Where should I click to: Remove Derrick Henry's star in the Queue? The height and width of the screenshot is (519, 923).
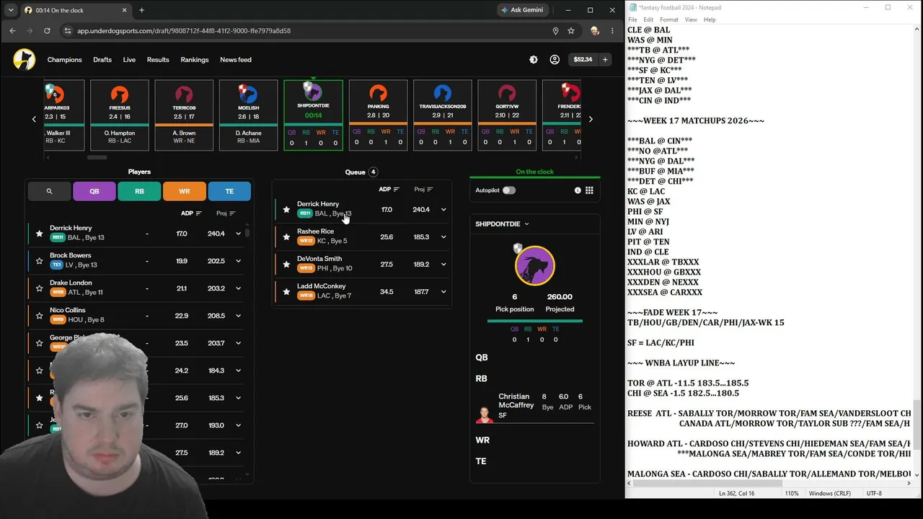[x=286, y=210]
